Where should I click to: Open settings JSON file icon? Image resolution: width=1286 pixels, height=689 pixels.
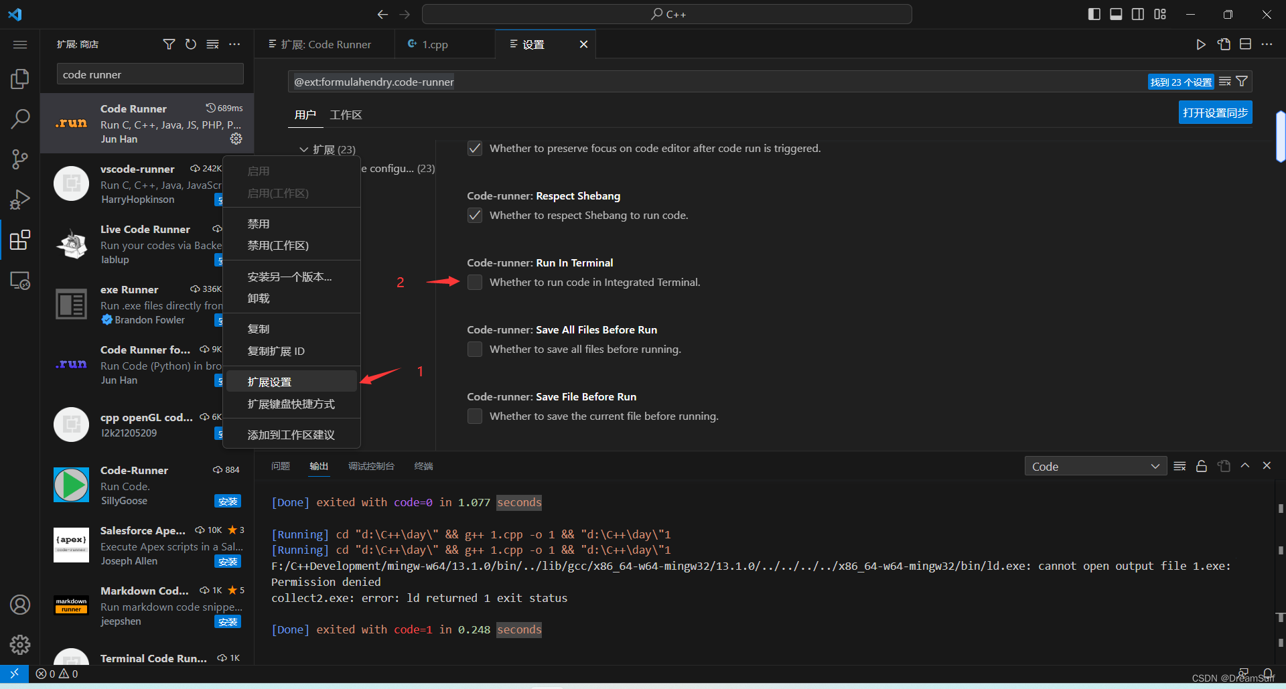(x=1224, y=44)
